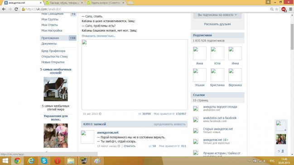The width and height of the screenshot is (294, 165).
Task: Click the Adblock extension icon
Action: (x=284, y=9)
